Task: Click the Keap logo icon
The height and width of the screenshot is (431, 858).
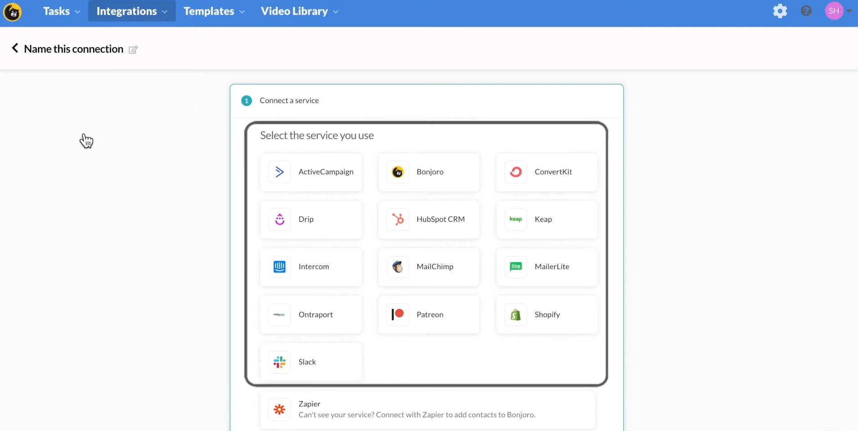Action: [x=516, y=220]
